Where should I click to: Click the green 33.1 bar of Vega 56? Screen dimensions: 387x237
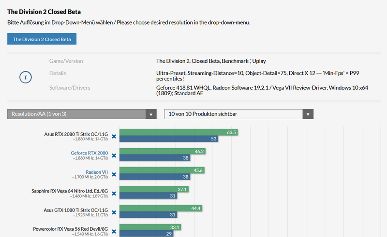coord(150,227)
